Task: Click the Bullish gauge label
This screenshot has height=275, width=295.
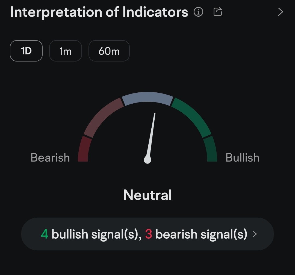Action: coord(243,158)
